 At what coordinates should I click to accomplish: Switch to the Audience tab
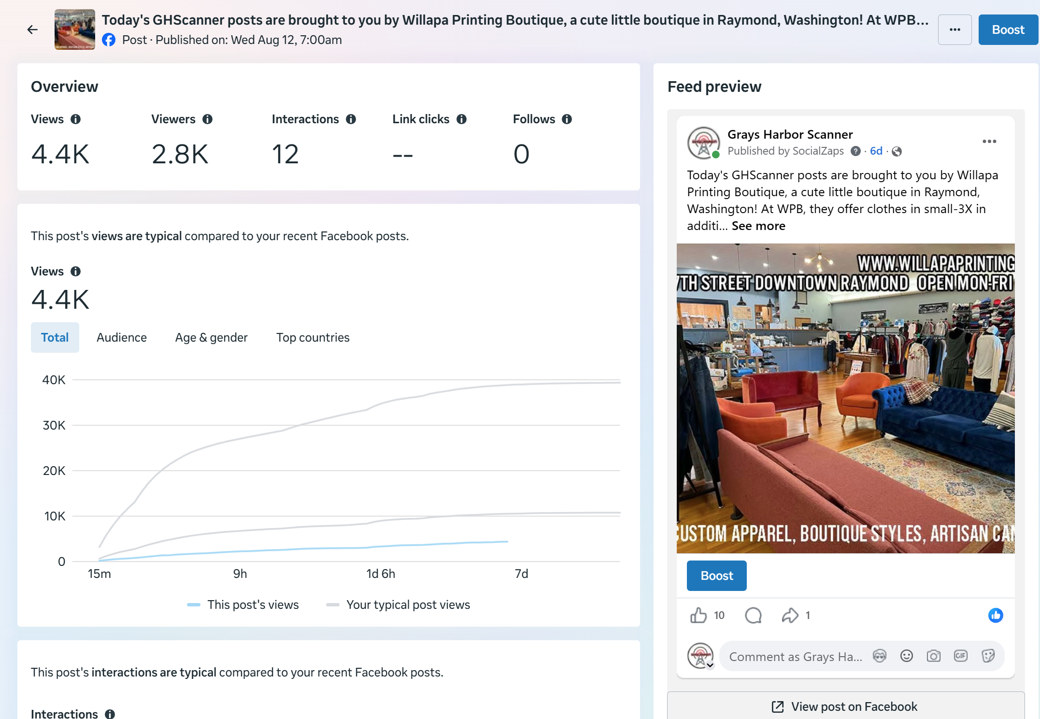click(122, 337)
